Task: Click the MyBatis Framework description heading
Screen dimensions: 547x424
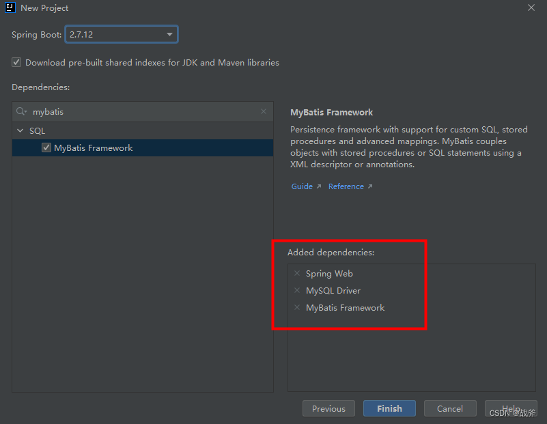Action: pos(331,112)
